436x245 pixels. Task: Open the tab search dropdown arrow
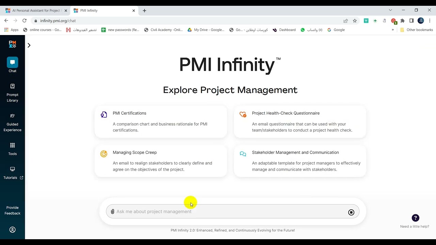click(390, 10)
